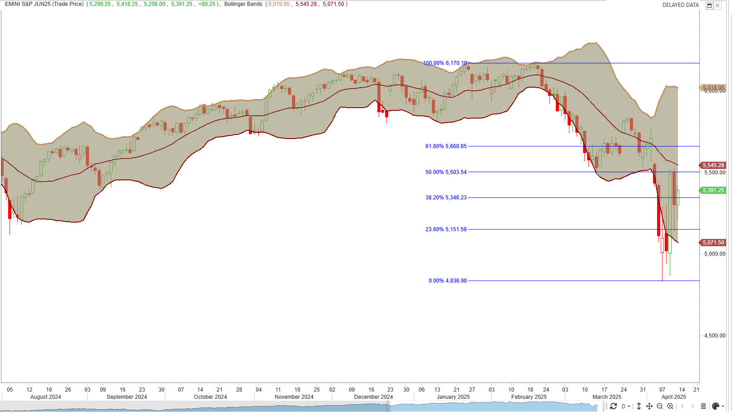Screen dimensions: 732x412
Task: Click the 4,500.00 price axis label
Action: (x=715, y=336)
